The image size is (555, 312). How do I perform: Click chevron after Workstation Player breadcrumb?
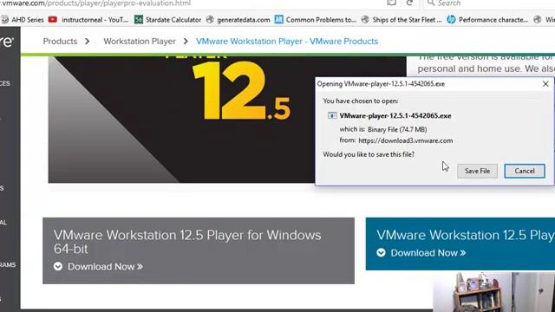pyautogui.click(x=186, y=42)
